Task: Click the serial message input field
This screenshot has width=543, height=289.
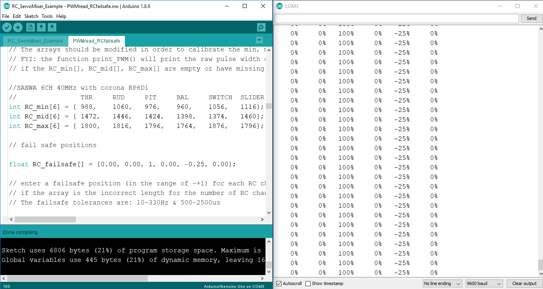Action: click(396, 18)
